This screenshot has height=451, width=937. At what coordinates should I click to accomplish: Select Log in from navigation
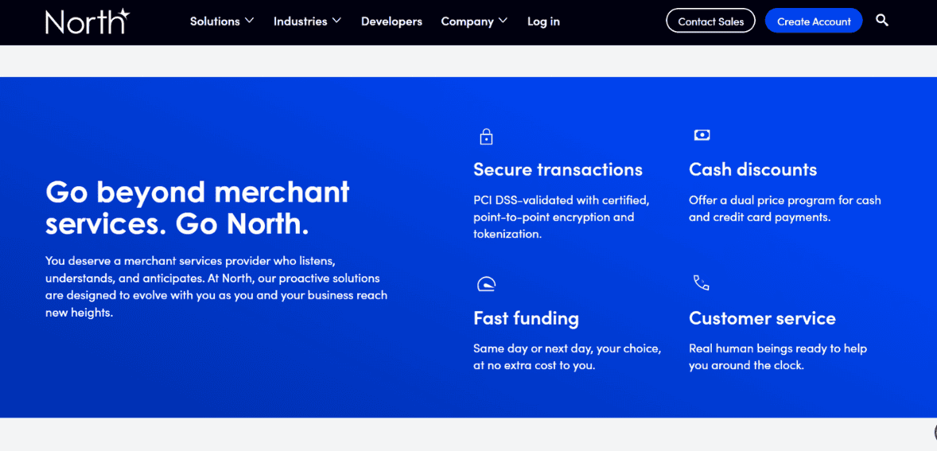click(543, 21)
